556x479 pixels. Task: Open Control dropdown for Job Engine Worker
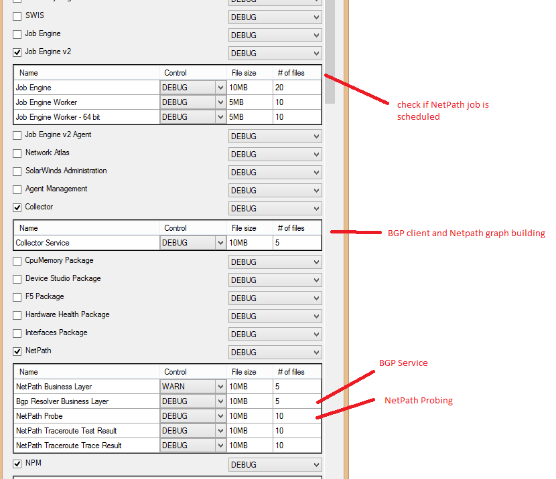193,102
